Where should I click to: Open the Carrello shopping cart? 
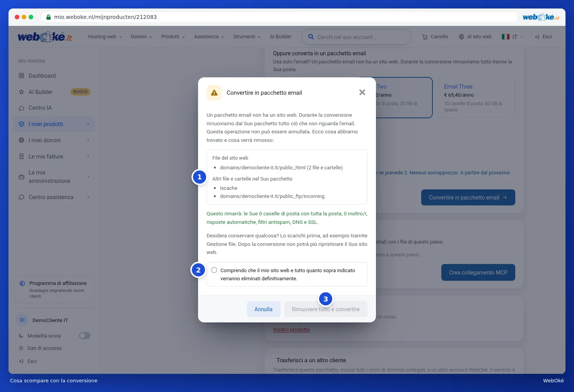click(435, 37)
